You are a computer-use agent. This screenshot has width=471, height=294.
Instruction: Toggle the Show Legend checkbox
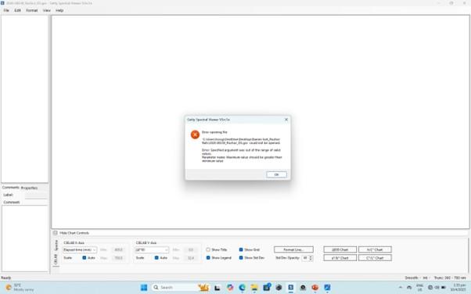click(x=208, y=258)
